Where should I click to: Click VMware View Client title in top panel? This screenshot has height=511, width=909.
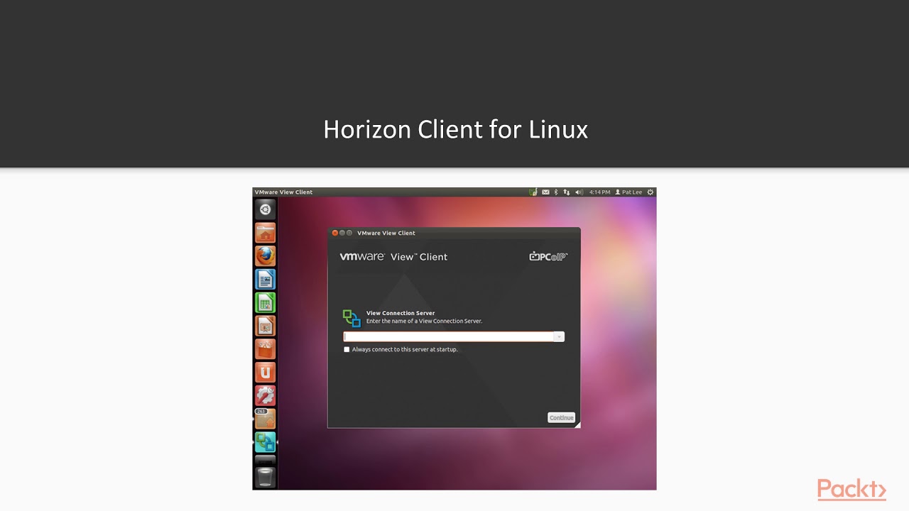pyautogui.click(x=283, y=192)
